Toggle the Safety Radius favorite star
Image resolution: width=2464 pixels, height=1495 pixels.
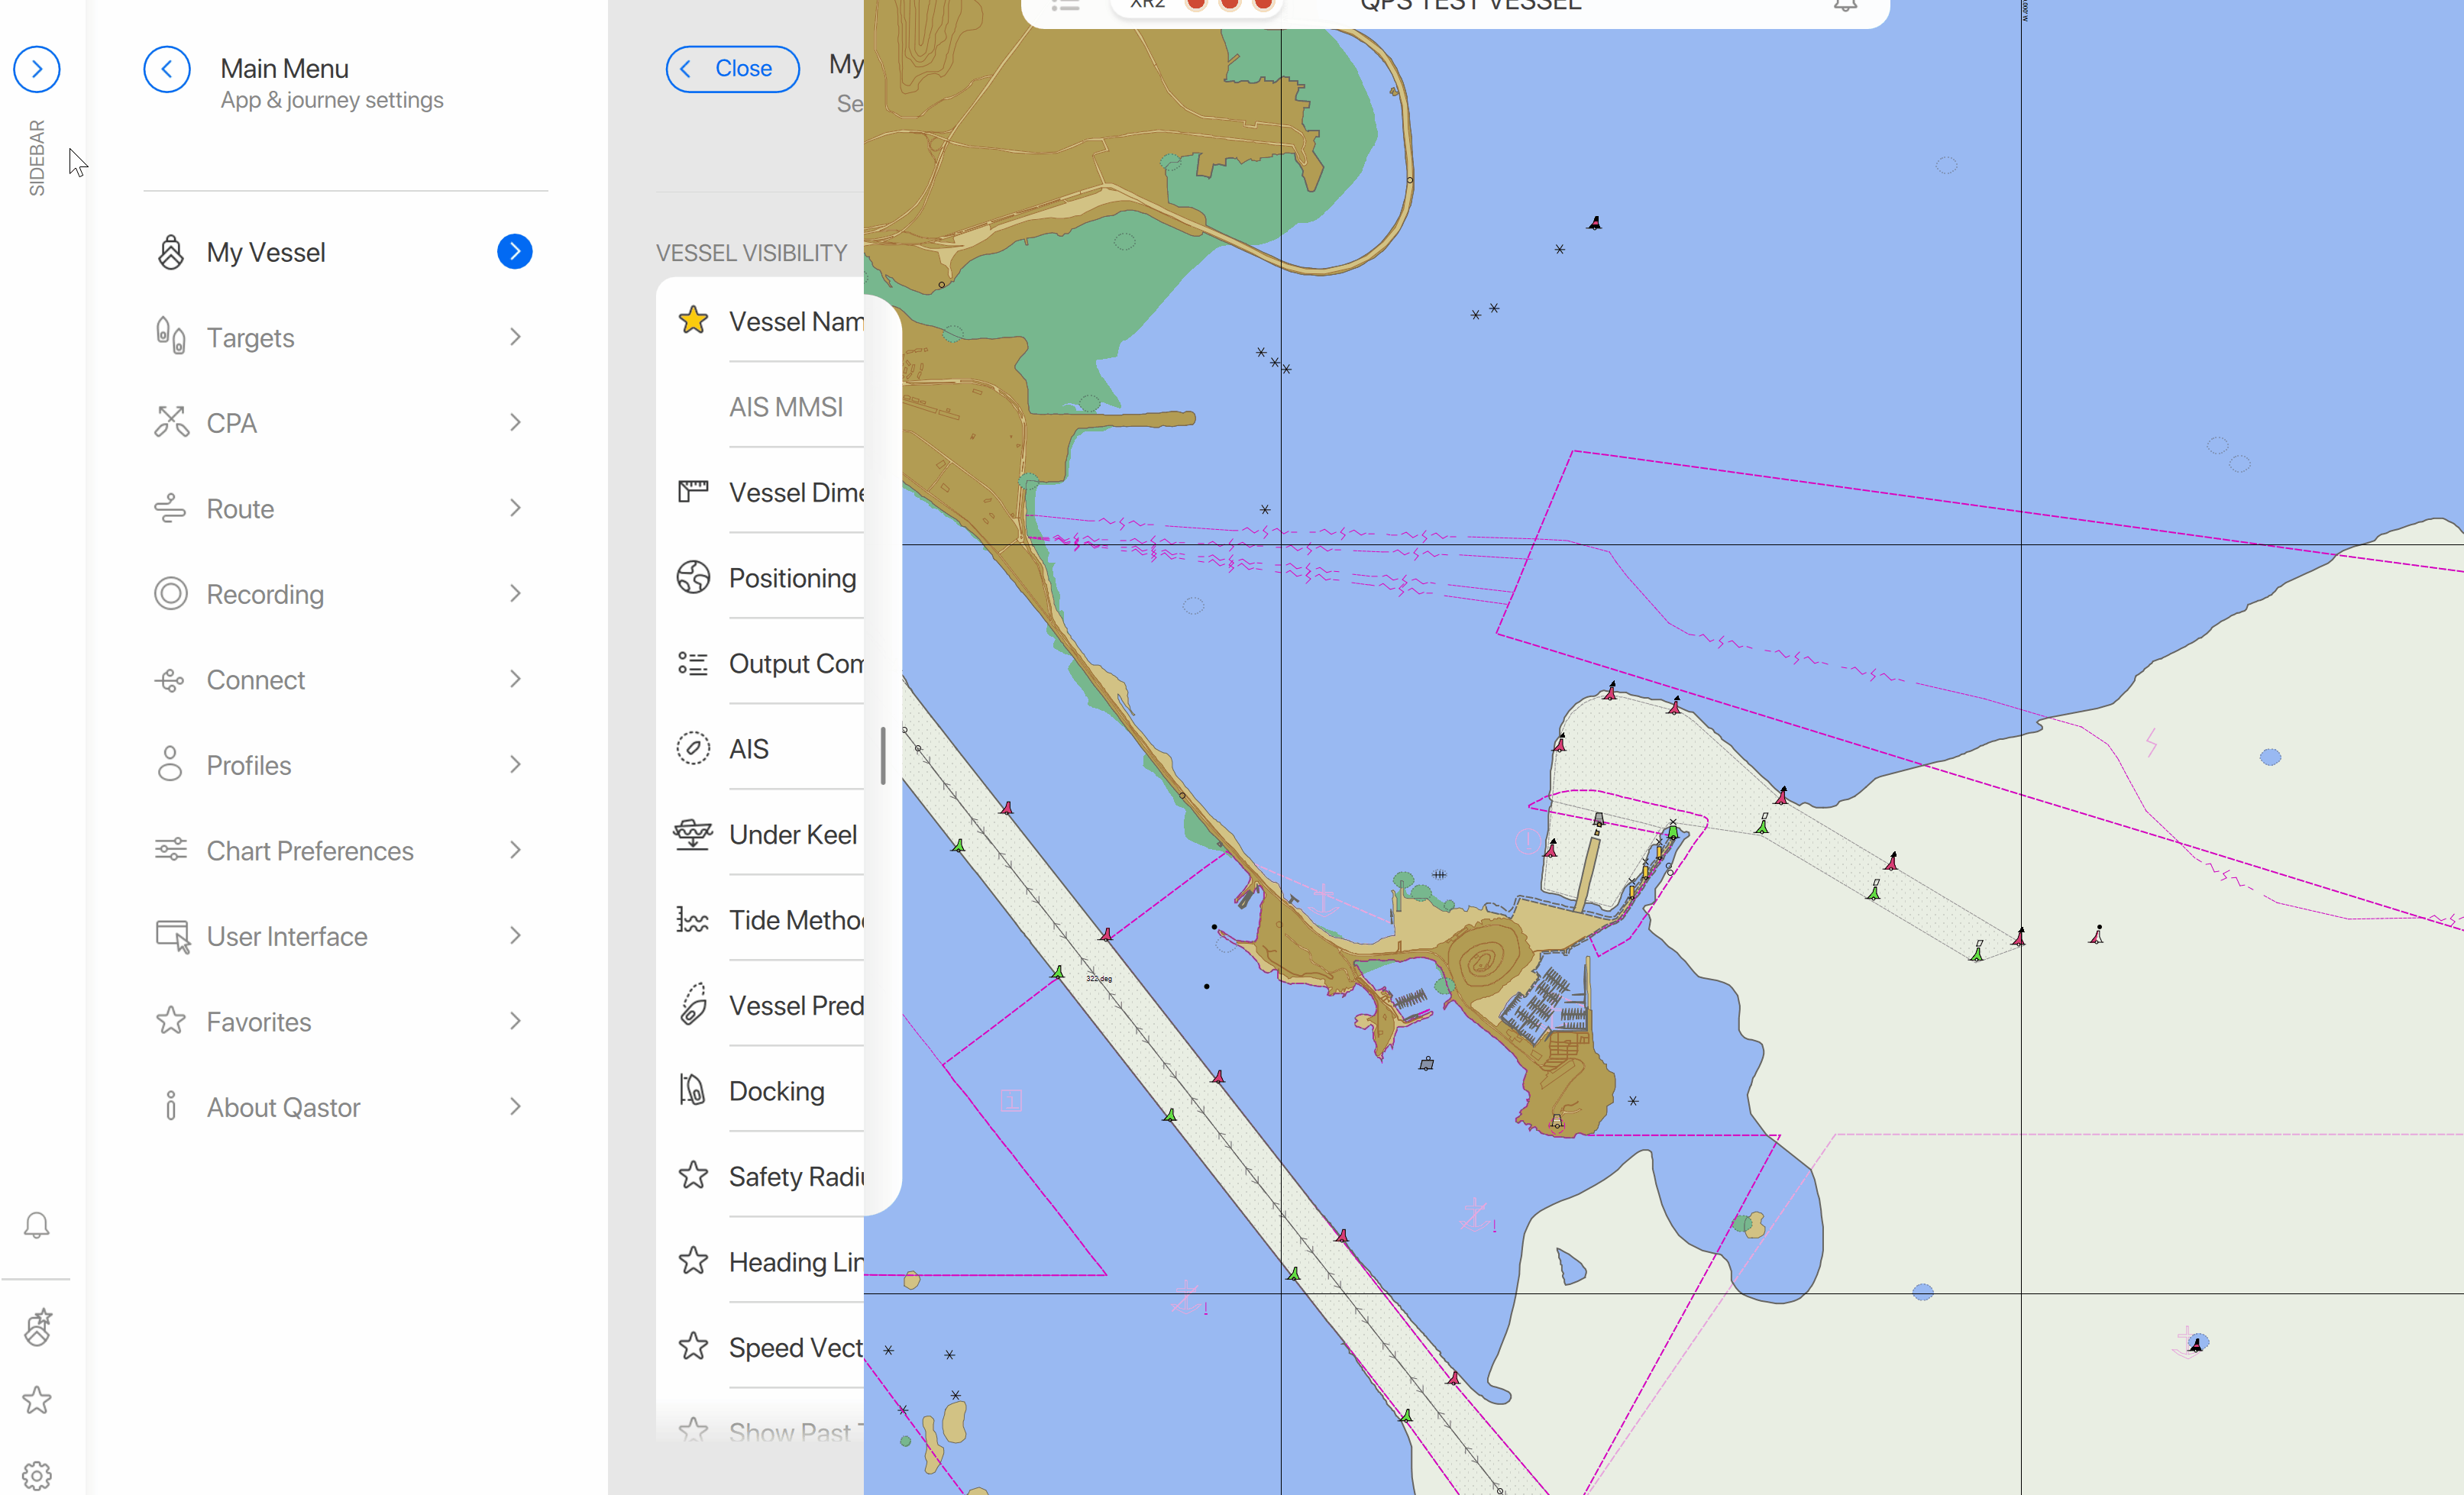click(x=693, y=1175)
